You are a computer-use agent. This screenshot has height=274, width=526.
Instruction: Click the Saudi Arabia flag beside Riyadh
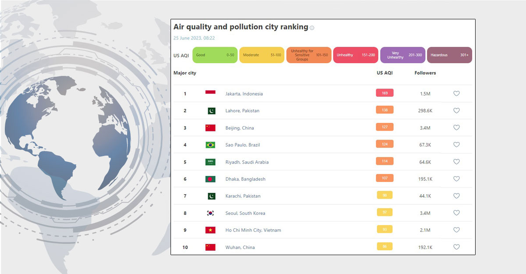[x=210, y=162]
